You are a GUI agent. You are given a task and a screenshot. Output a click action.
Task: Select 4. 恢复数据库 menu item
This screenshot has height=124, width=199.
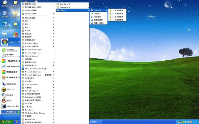[118, 20]
